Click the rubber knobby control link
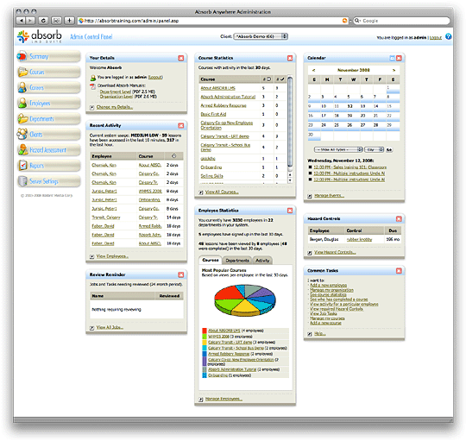The height and width of the screenshot is (441, 466). tap(359, 239)
